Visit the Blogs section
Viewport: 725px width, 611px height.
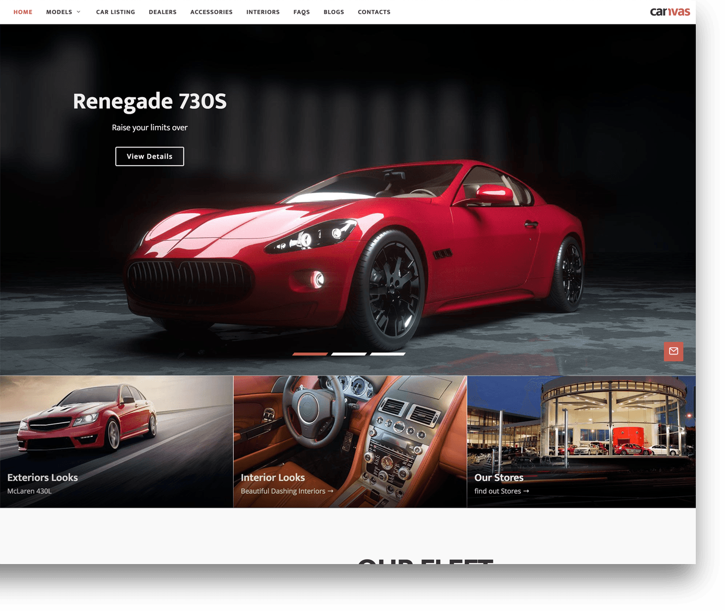point(334,12)
